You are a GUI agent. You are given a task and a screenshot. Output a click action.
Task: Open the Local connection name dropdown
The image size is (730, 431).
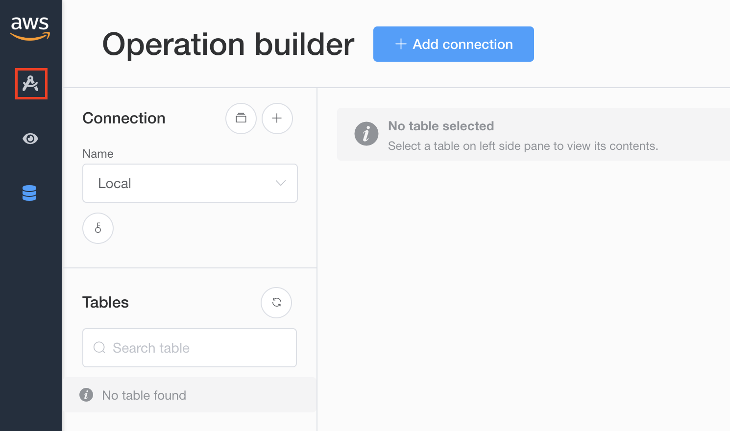pyautogui.click(x=190, y=183)
